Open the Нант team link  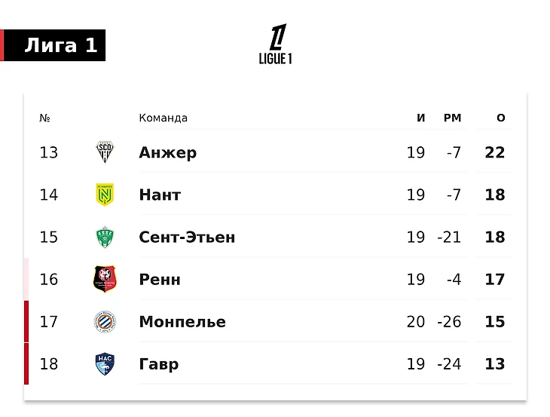click(x=160, y=195)
